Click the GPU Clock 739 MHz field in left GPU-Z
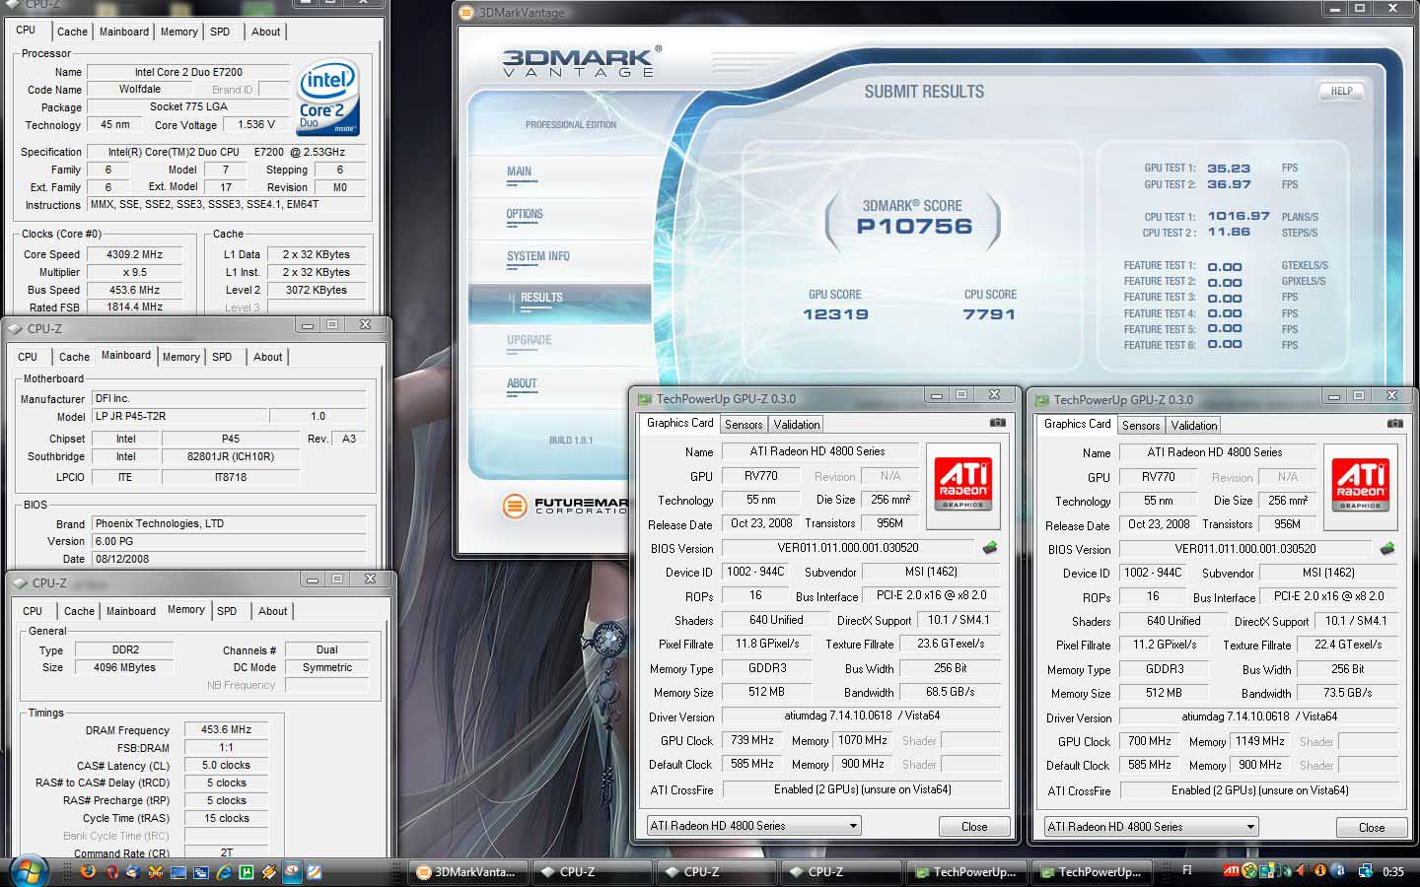This screenshot has width=1420, height=887. 752,740
